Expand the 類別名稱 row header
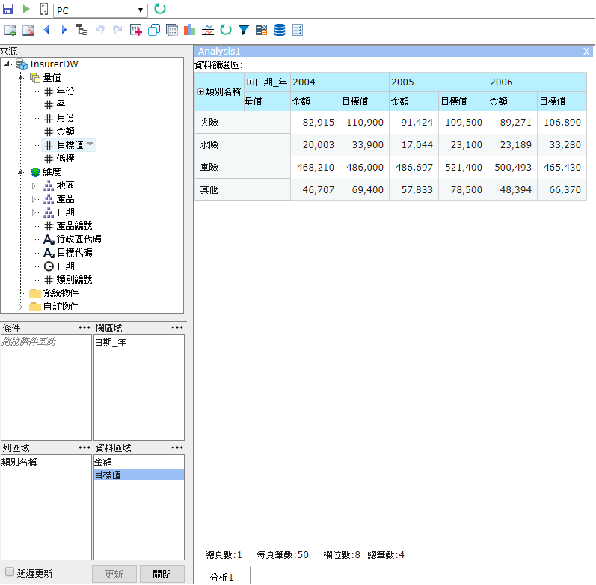Viewport: 596px width, 585px height. [x=200, y=92]
